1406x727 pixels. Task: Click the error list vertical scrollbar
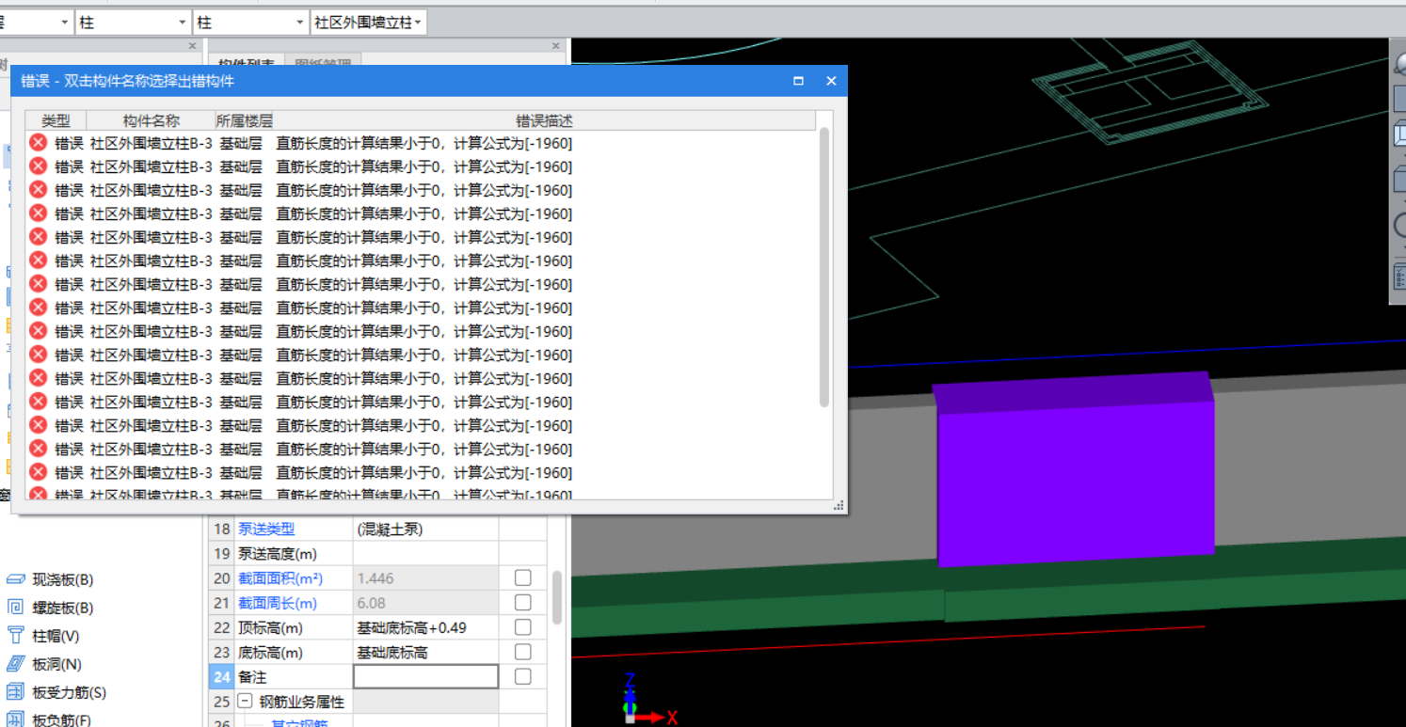pos(824,268)
